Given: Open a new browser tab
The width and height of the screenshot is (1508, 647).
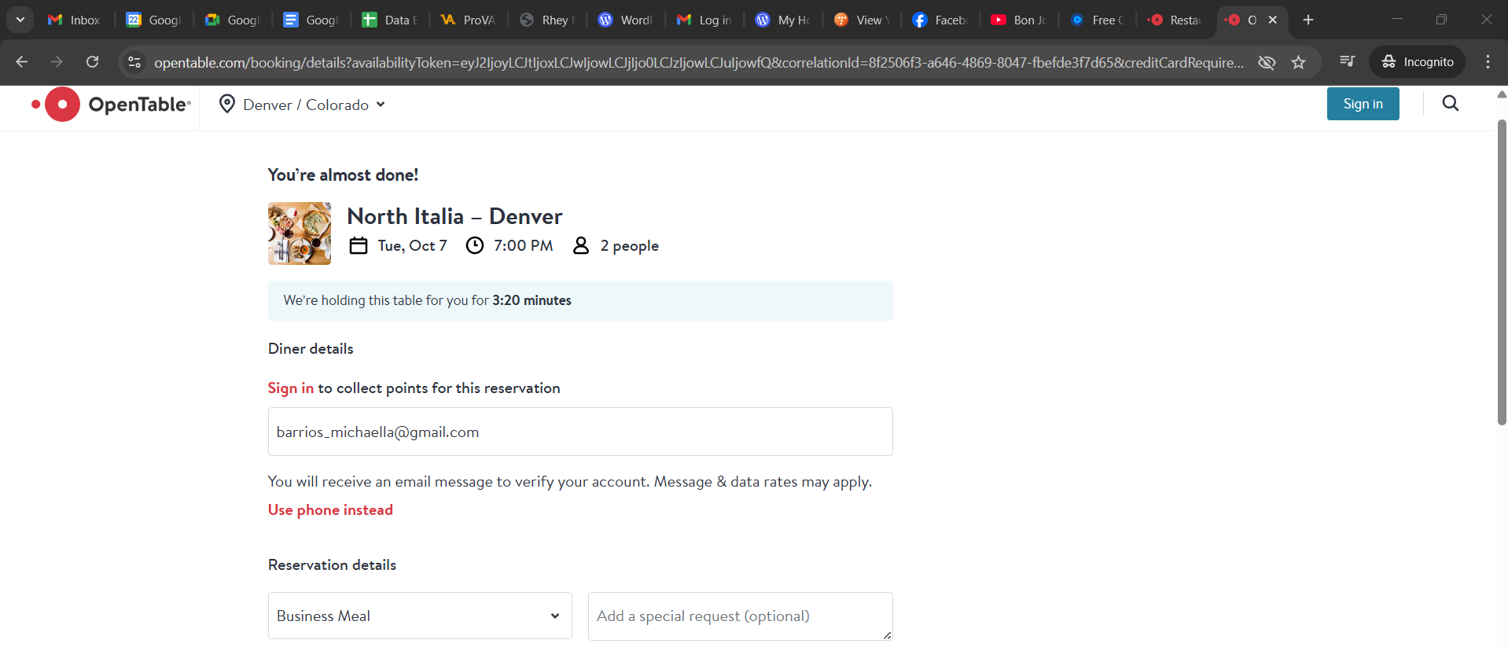Looking at the screenshot, I should click(1308, 20).
